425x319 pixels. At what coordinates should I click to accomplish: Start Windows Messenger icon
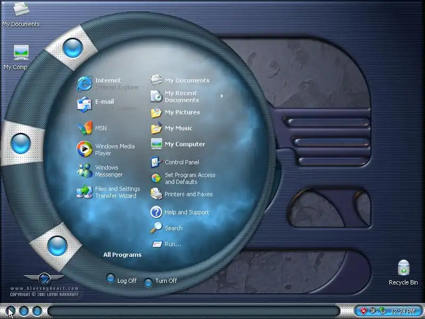point(84,171)
